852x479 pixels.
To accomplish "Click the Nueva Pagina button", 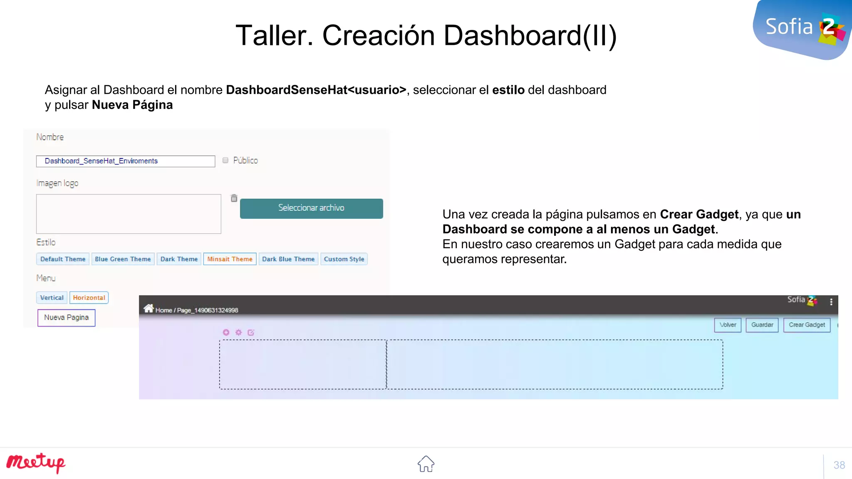I will (x=66, y=318).
